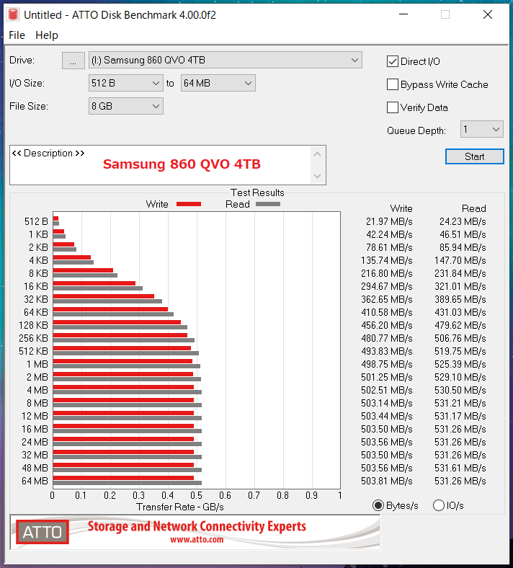Image resolution: width=513 pixels, height=568 pixels.
Task: Click the 456.20 MB/s write result
Action: tap(387, 325)
